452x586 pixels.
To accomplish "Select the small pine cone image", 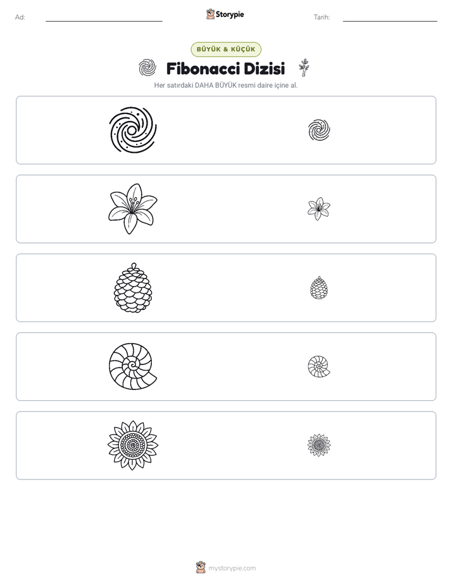I will [x=319, y=288].
